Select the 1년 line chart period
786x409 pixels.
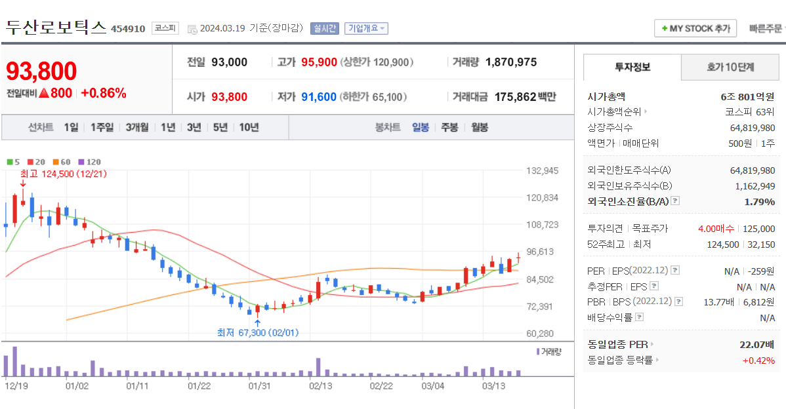168,127
